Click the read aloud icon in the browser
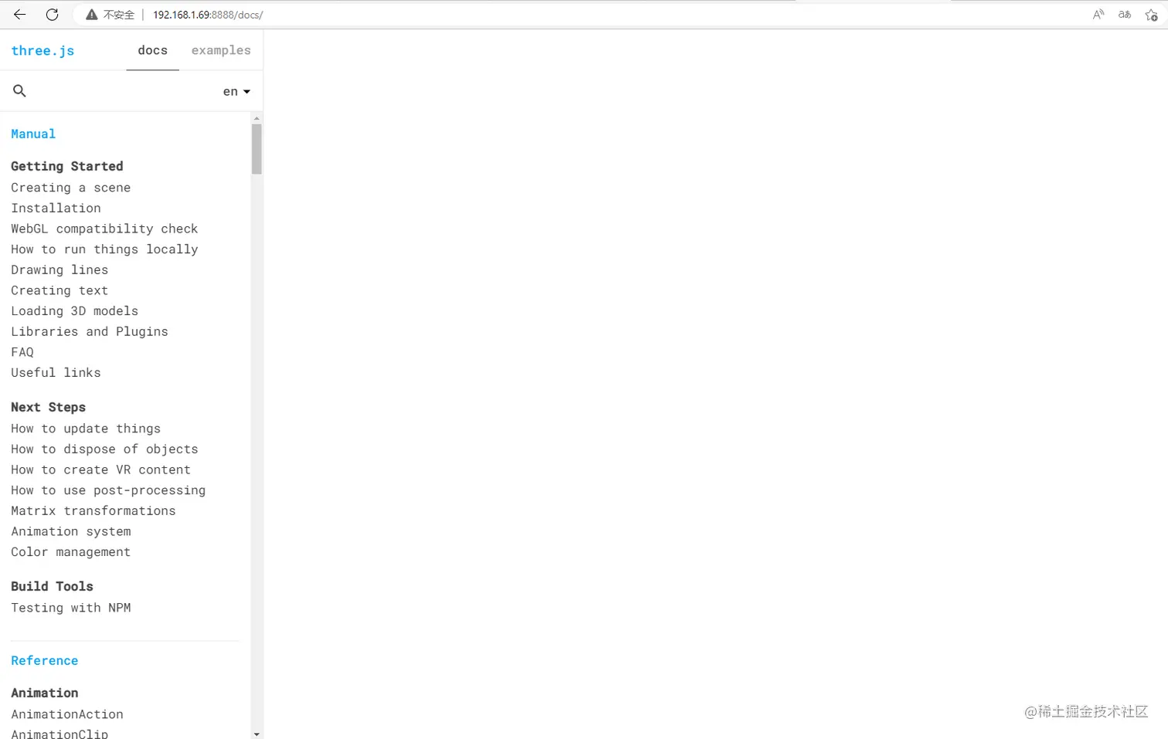This screenshot has height=739, width=1168. (1098, 14)
